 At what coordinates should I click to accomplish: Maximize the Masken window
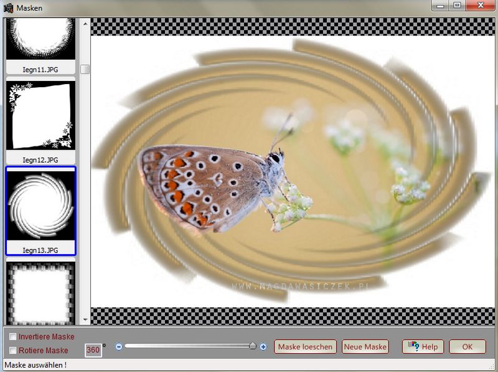click(x=458, y=6)
